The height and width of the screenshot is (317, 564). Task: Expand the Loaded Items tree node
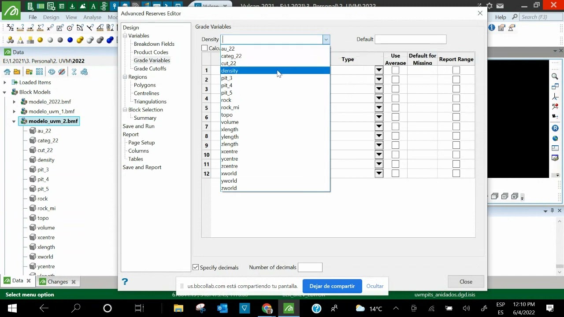click(5, 82)
